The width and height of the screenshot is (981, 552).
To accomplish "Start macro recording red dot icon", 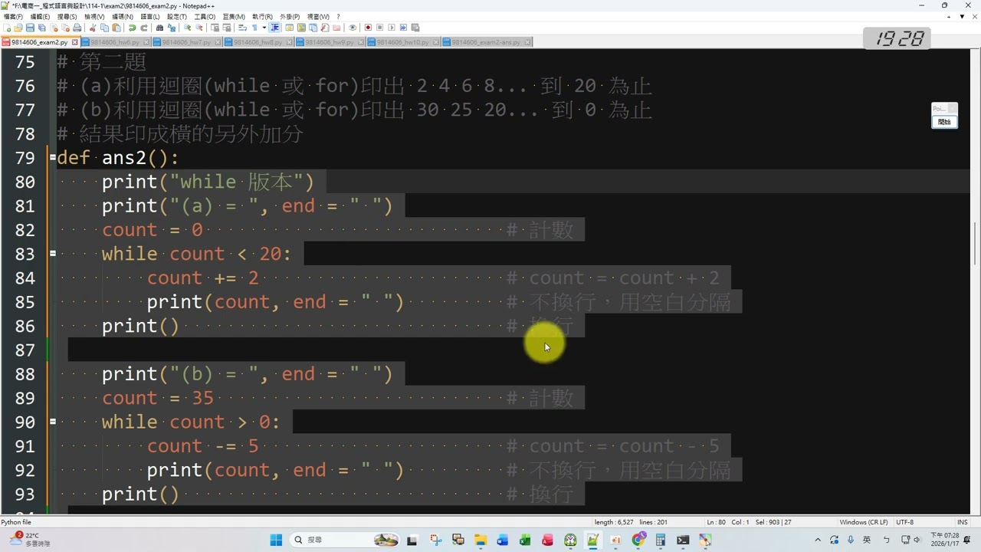I will [x=368, y=28].
